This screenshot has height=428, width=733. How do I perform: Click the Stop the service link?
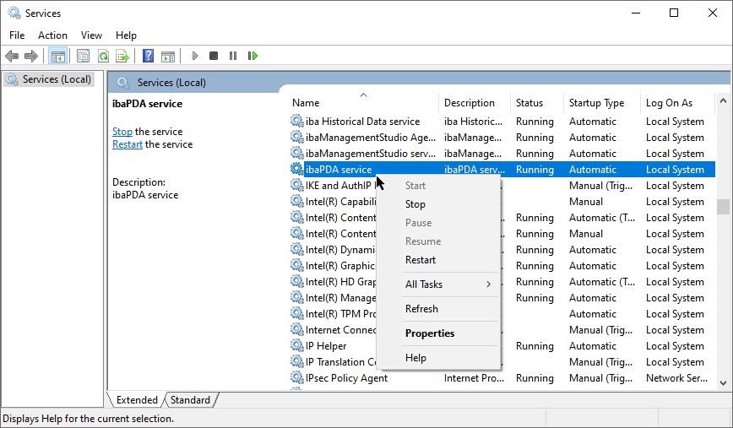(122, 132)
